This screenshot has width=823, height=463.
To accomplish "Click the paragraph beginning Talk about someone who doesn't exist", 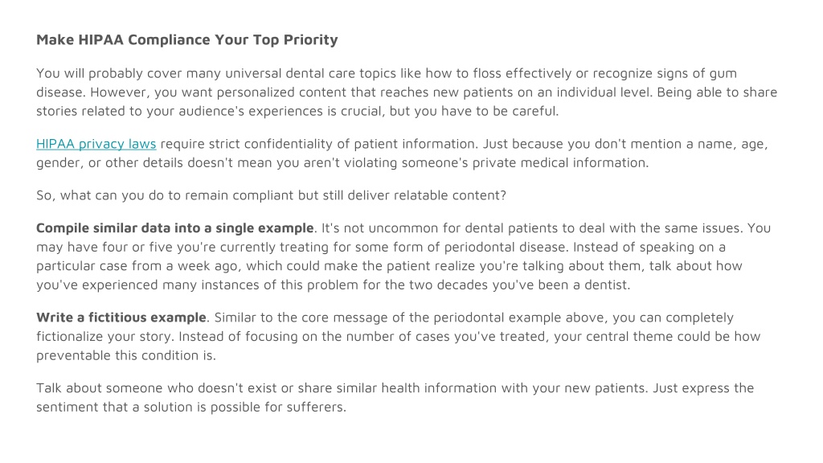I will 395,397.
